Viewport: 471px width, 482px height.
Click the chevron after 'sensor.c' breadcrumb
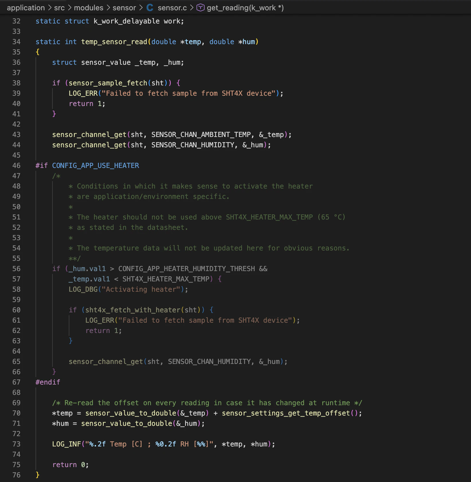click(x=192, y=8)
